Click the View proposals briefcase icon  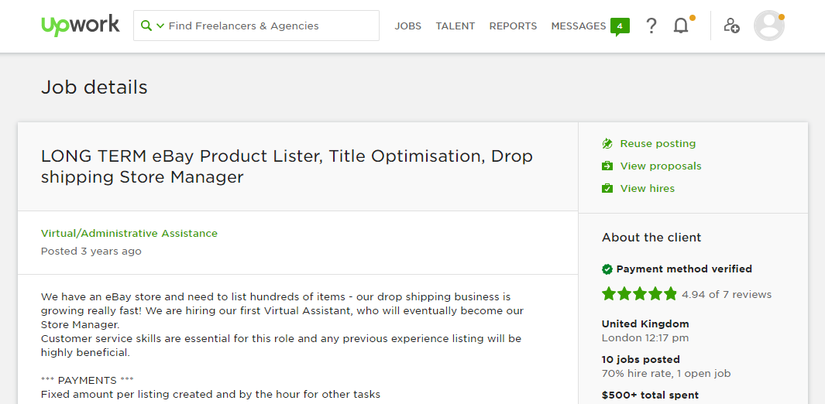(607, 166)
